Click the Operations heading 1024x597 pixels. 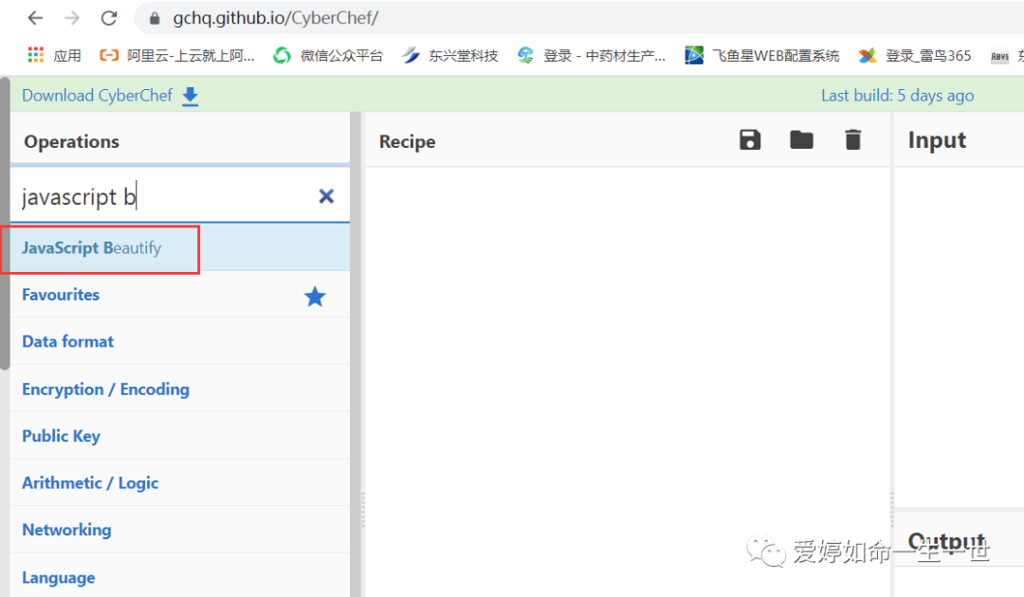(x=72, y=141)
